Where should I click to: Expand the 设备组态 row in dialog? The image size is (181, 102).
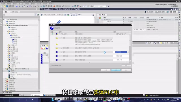(x=61, y=56)
